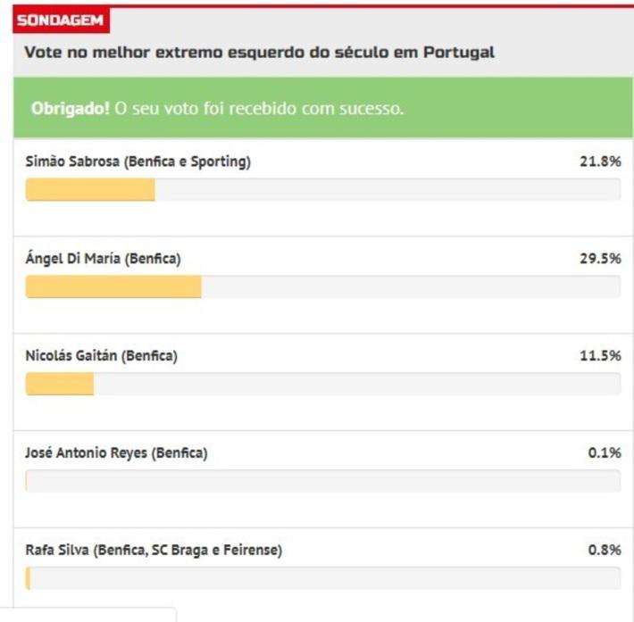This screenshot has width=634, height=622.
Task: Click the poll title about melhor extremo esquerdo
Action: tap(259, 53)
